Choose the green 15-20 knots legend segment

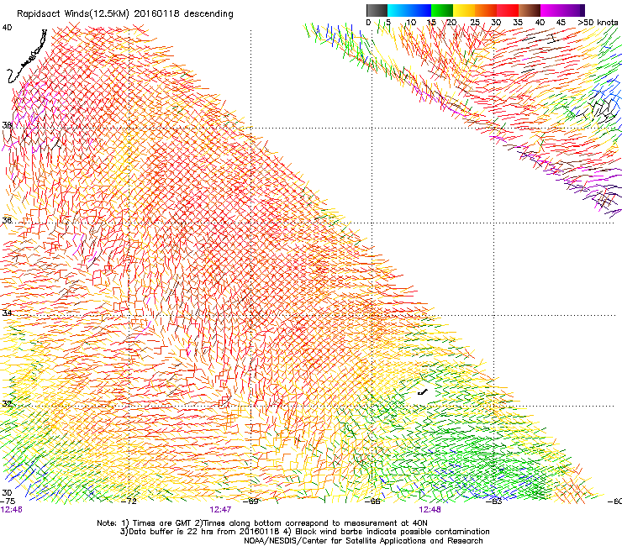click(x=442, y=10)
